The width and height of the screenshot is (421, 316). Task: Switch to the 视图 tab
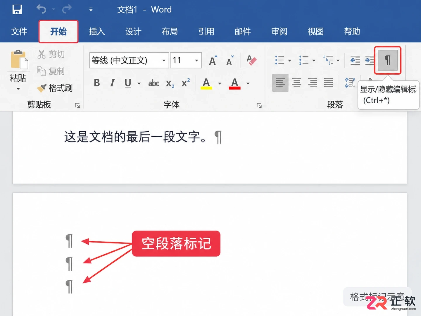tap(316, 31)
